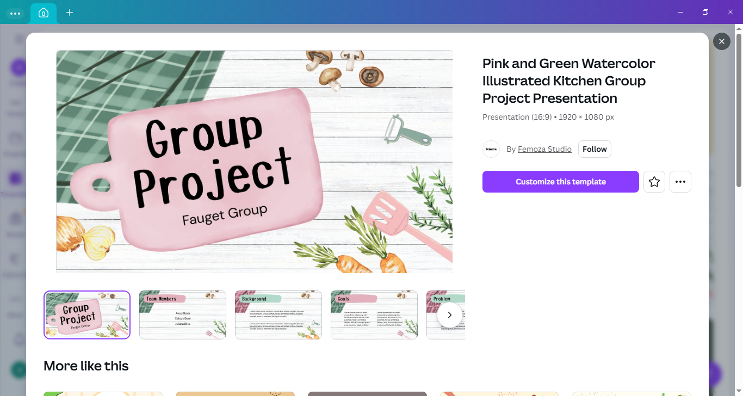Open the three-dot more options menu
This screenshot has height=396, width=743.
680,182
